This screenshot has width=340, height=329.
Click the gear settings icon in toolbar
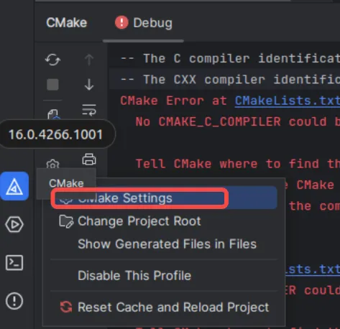coord(52,164)
